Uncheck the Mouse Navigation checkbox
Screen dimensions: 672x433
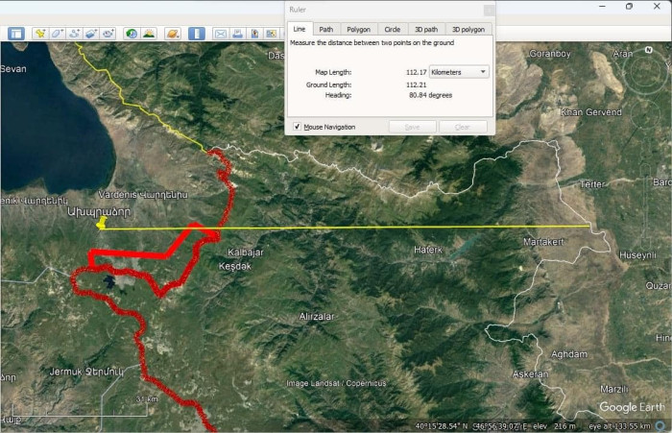coord(298,127)
